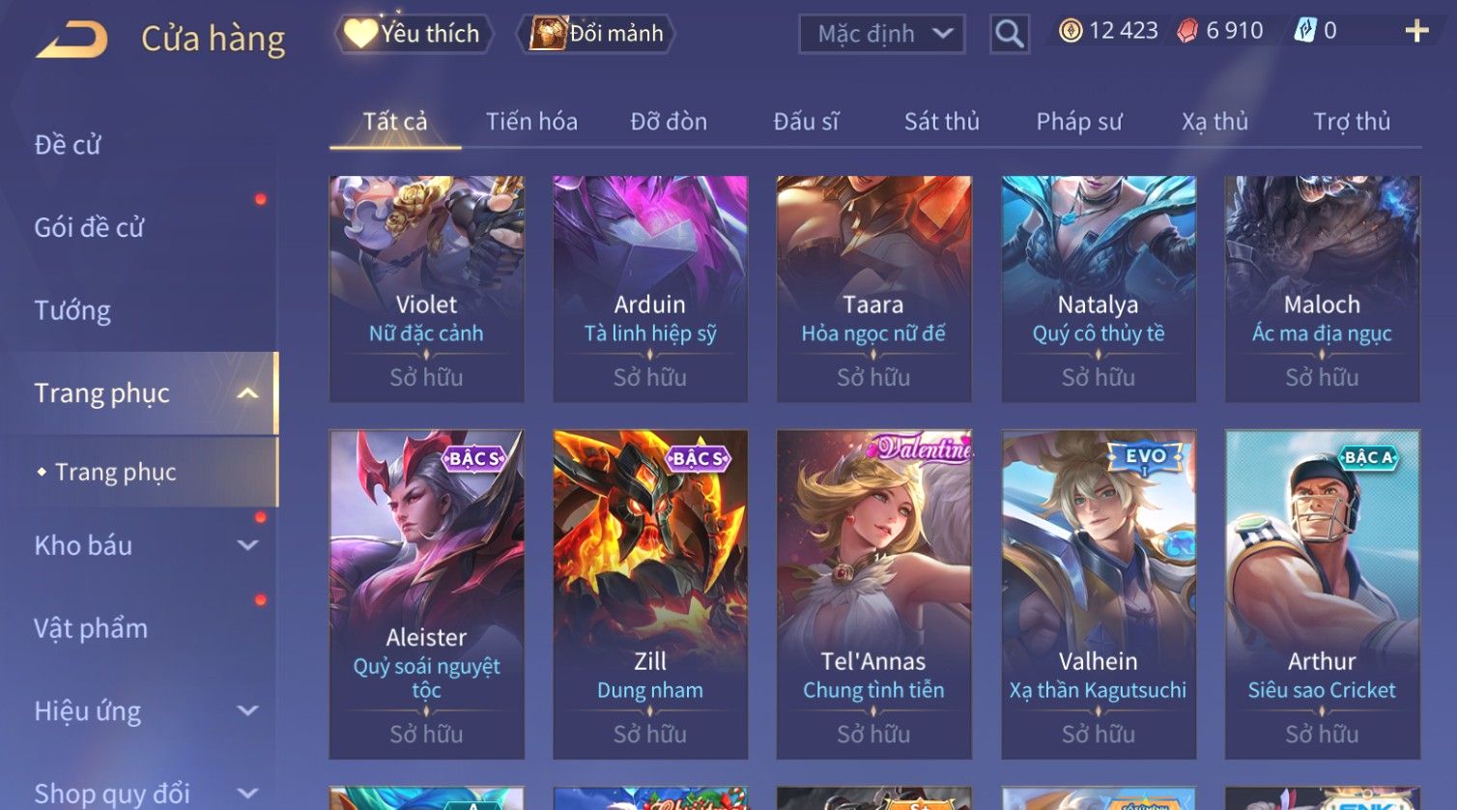Open Đổi mảnh fragment exchange chest
The image size is (1457, 810).
[597, 34]
